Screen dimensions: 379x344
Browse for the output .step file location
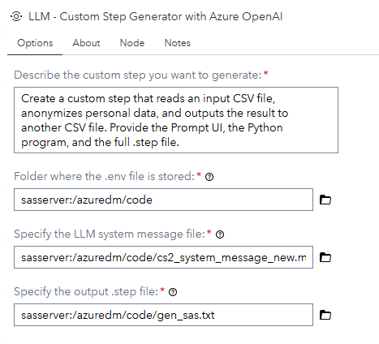click(325, 315)
